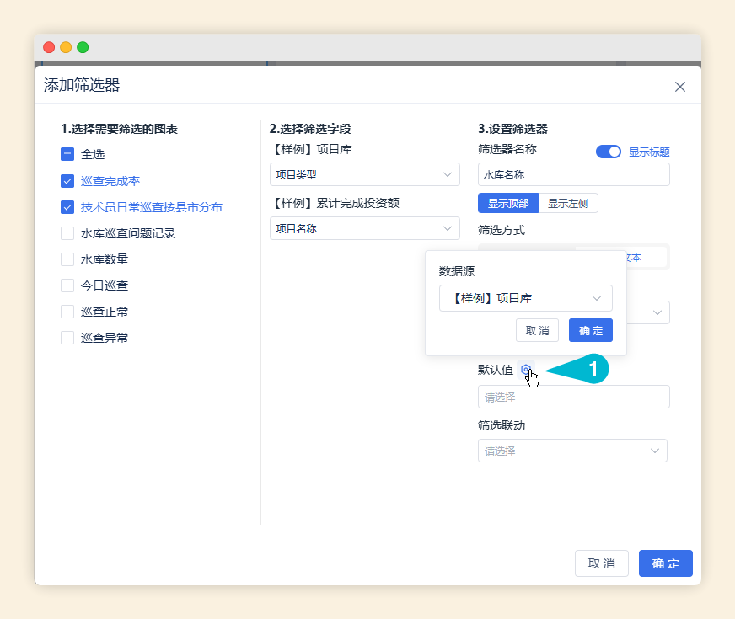Image resolution: width=735 pixels, height=619 pixels.
Task: Click the gear icon beside 默认值
Action: [526, 370]
